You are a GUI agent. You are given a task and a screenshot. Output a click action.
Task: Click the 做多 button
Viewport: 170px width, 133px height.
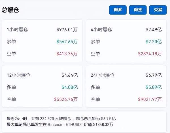click(118, 10)
